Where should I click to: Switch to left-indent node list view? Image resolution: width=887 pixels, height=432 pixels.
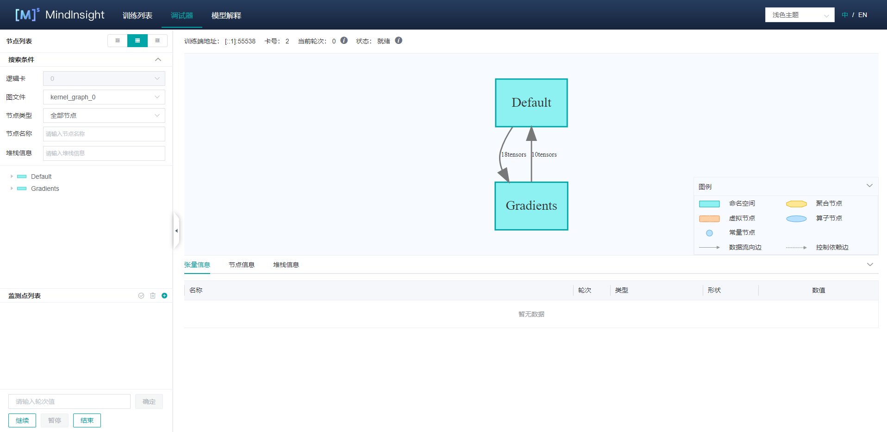click(118, 41)
